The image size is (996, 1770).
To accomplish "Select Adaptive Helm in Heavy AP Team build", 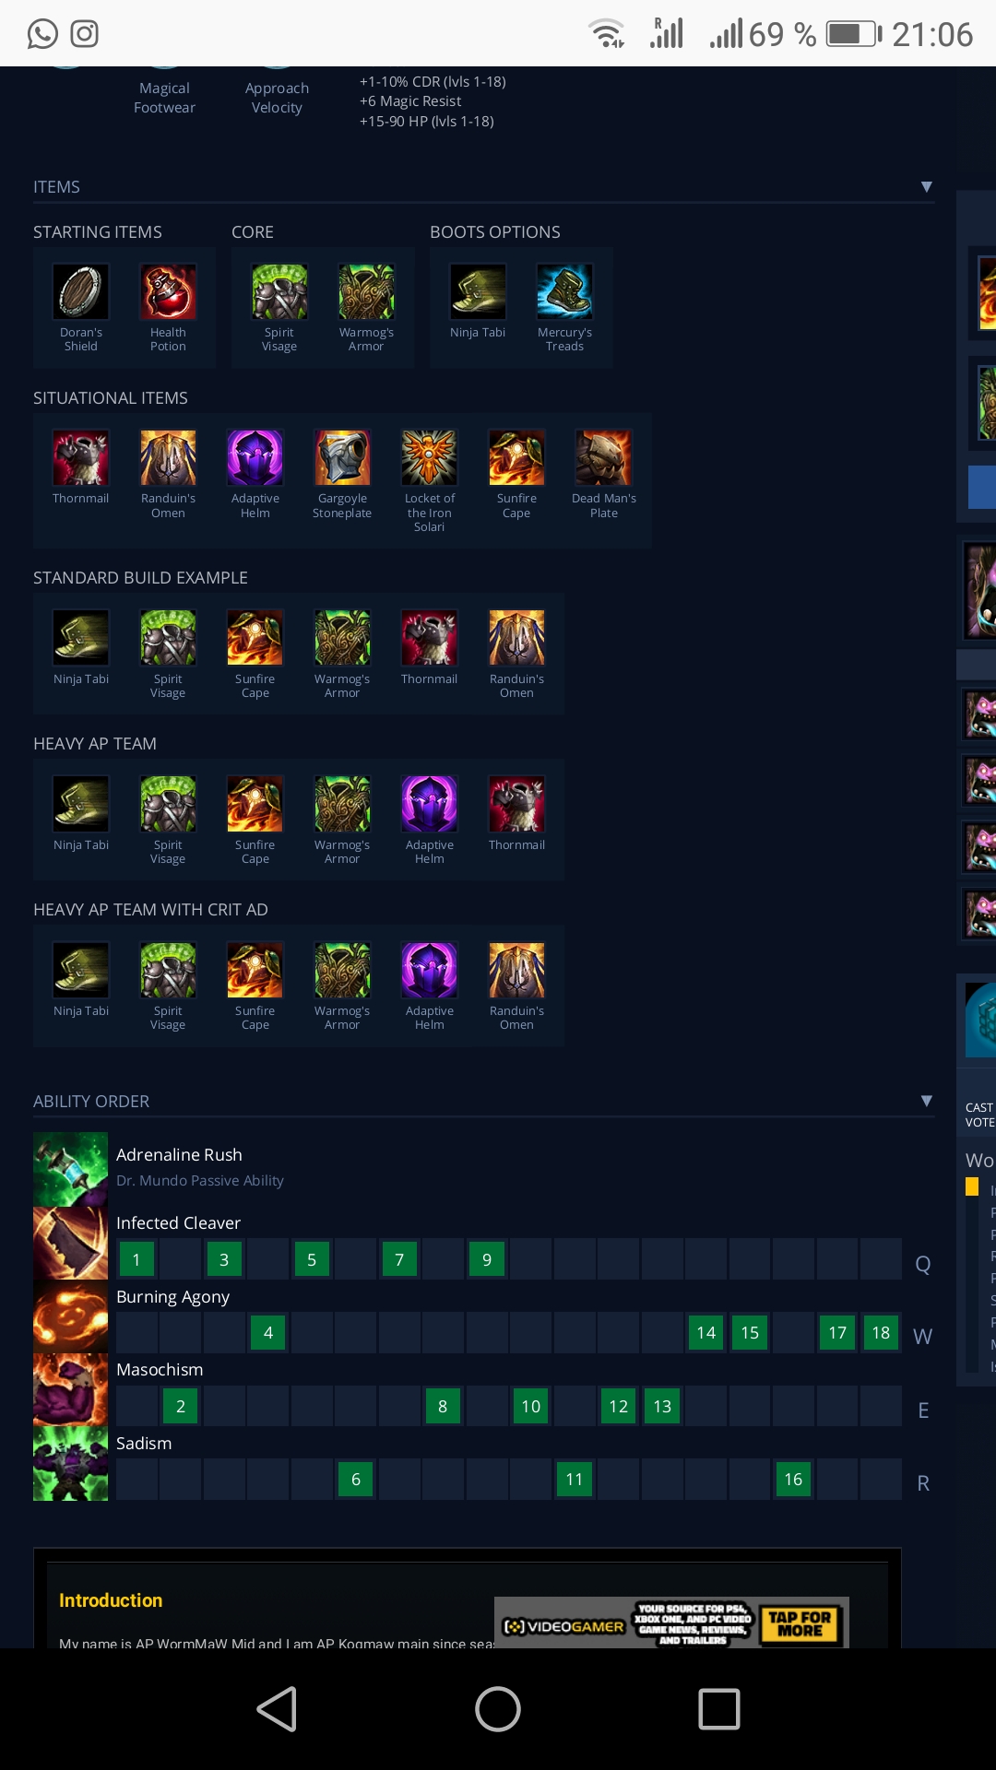I will click(x=429, y=804).
